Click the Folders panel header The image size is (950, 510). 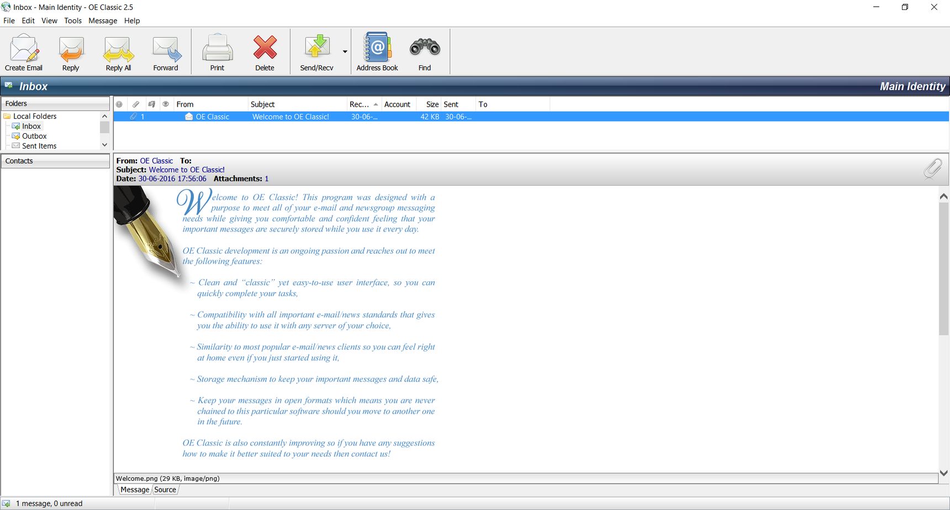click(x=55, y=103)
